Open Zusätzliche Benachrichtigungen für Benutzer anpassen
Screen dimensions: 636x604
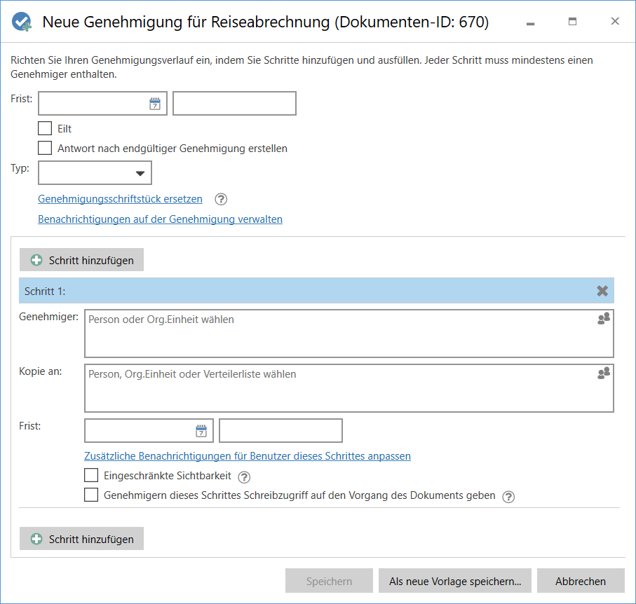point(248,455)
